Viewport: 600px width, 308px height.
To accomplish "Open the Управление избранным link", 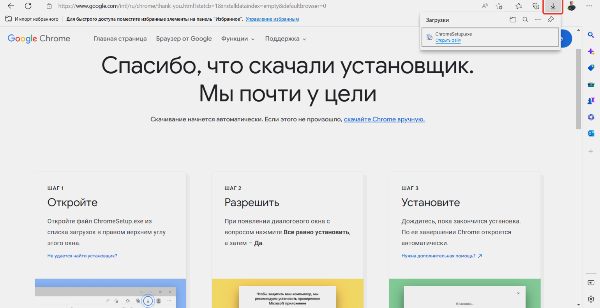I will (x=272, y=19).
